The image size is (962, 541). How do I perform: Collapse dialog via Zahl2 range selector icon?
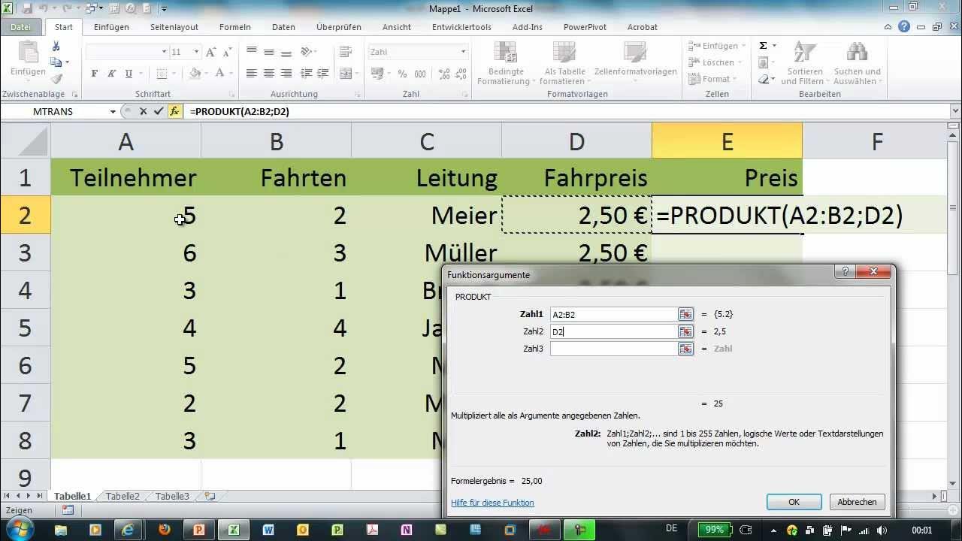coord(685,331)
